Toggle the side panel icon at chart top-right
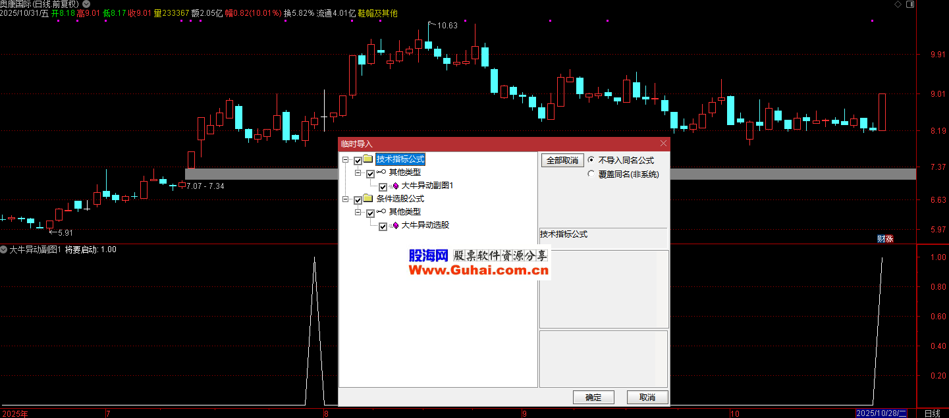 click(x=910, y=4)
